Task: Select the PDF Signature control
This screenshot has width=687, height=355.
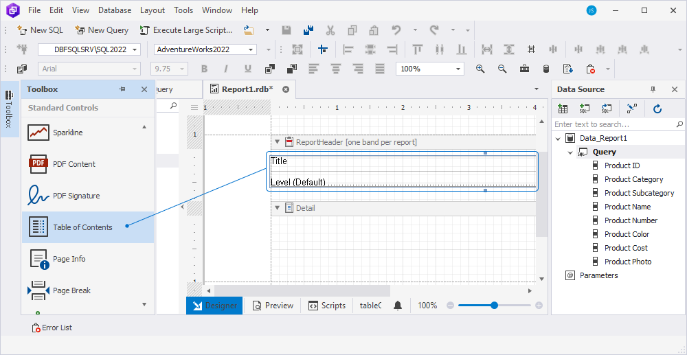Action: click(x=88, y=195)
